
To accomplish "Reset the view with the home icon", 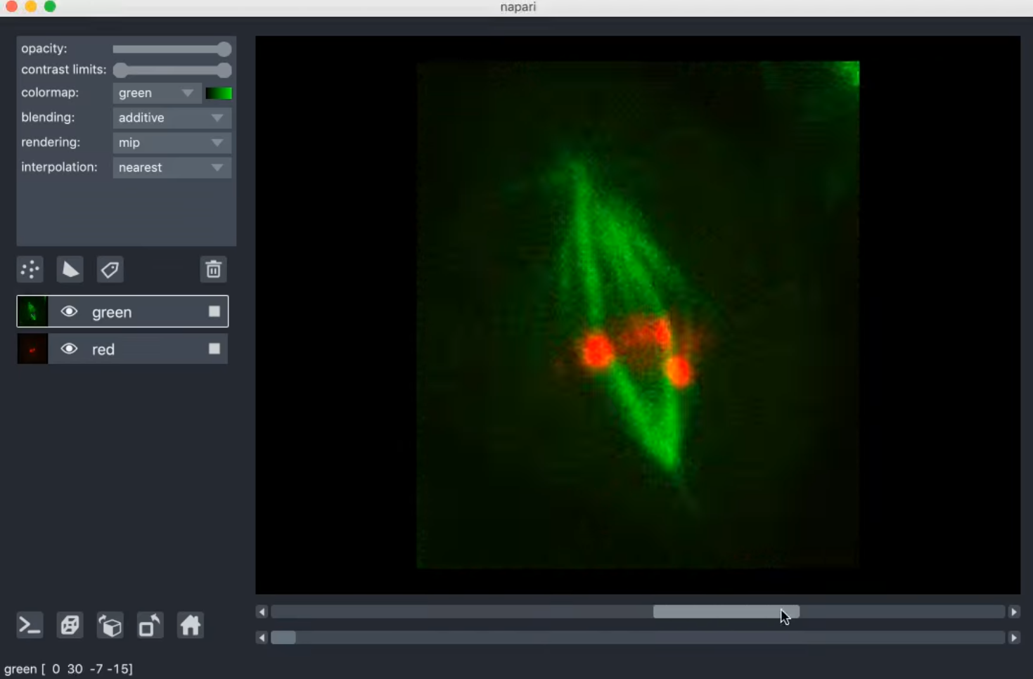I will 189,625.
